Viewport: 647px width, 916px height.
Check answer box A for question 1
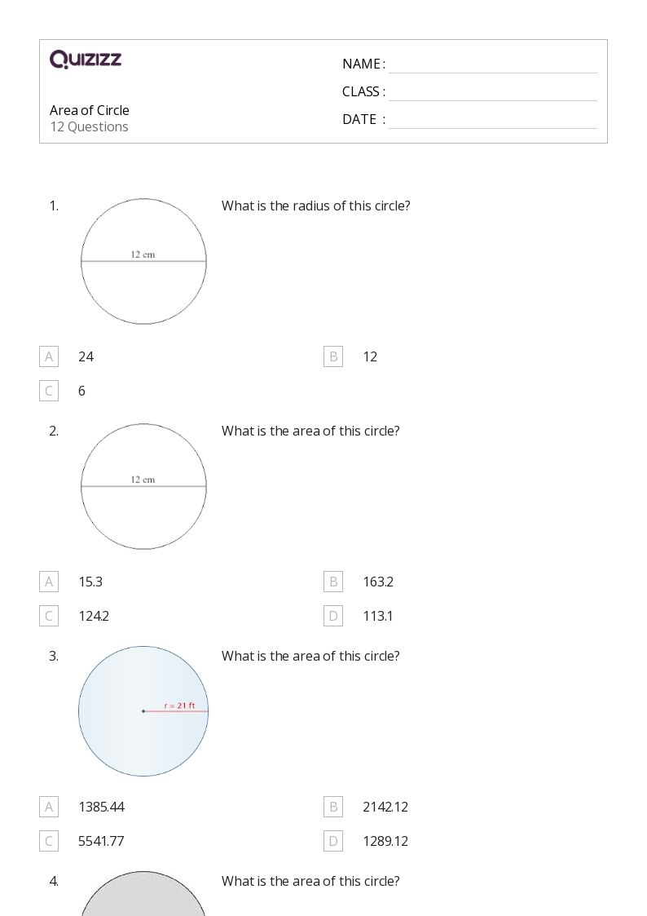tap(49, 356)
